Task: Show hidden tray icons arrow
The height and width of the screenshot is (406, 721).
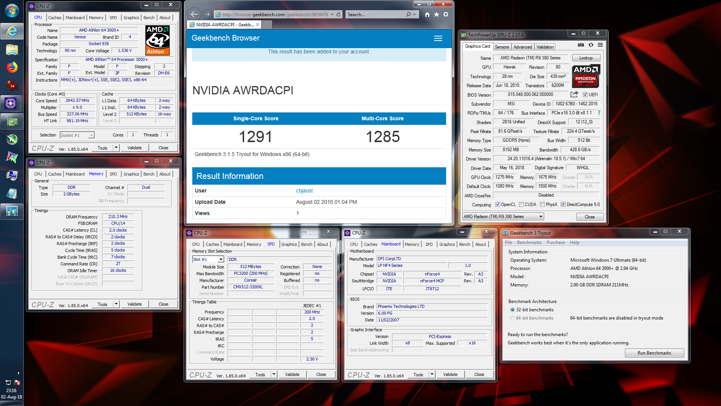Action: [x=18, y=373]
